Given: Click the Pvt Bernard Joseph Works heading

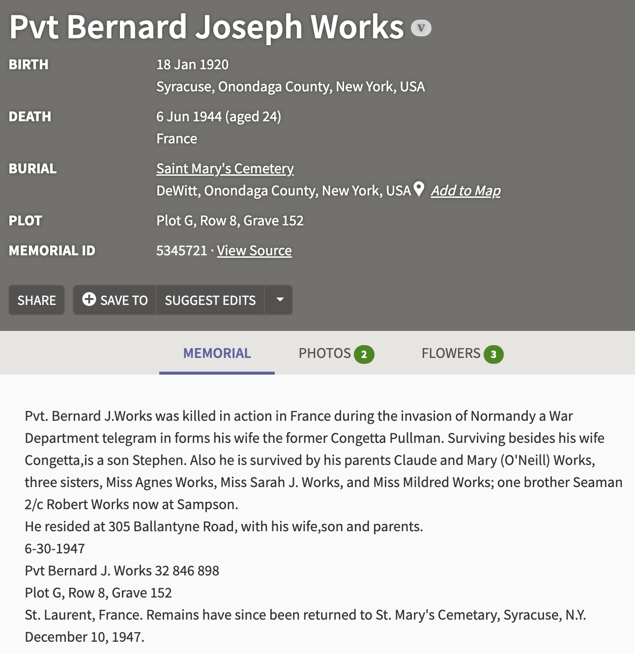Looking at the screenshot, I should (x=206, y=27).
